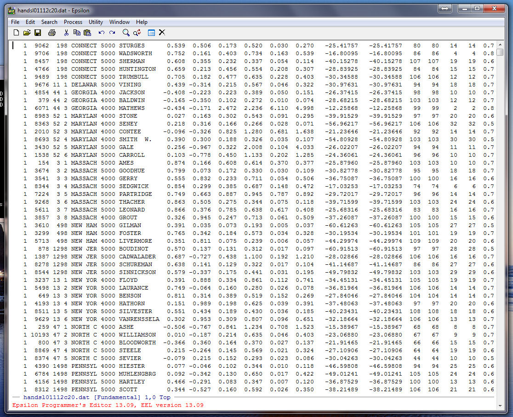
Task: Click the scrollbar down arrow
Action: pos(499,405)
